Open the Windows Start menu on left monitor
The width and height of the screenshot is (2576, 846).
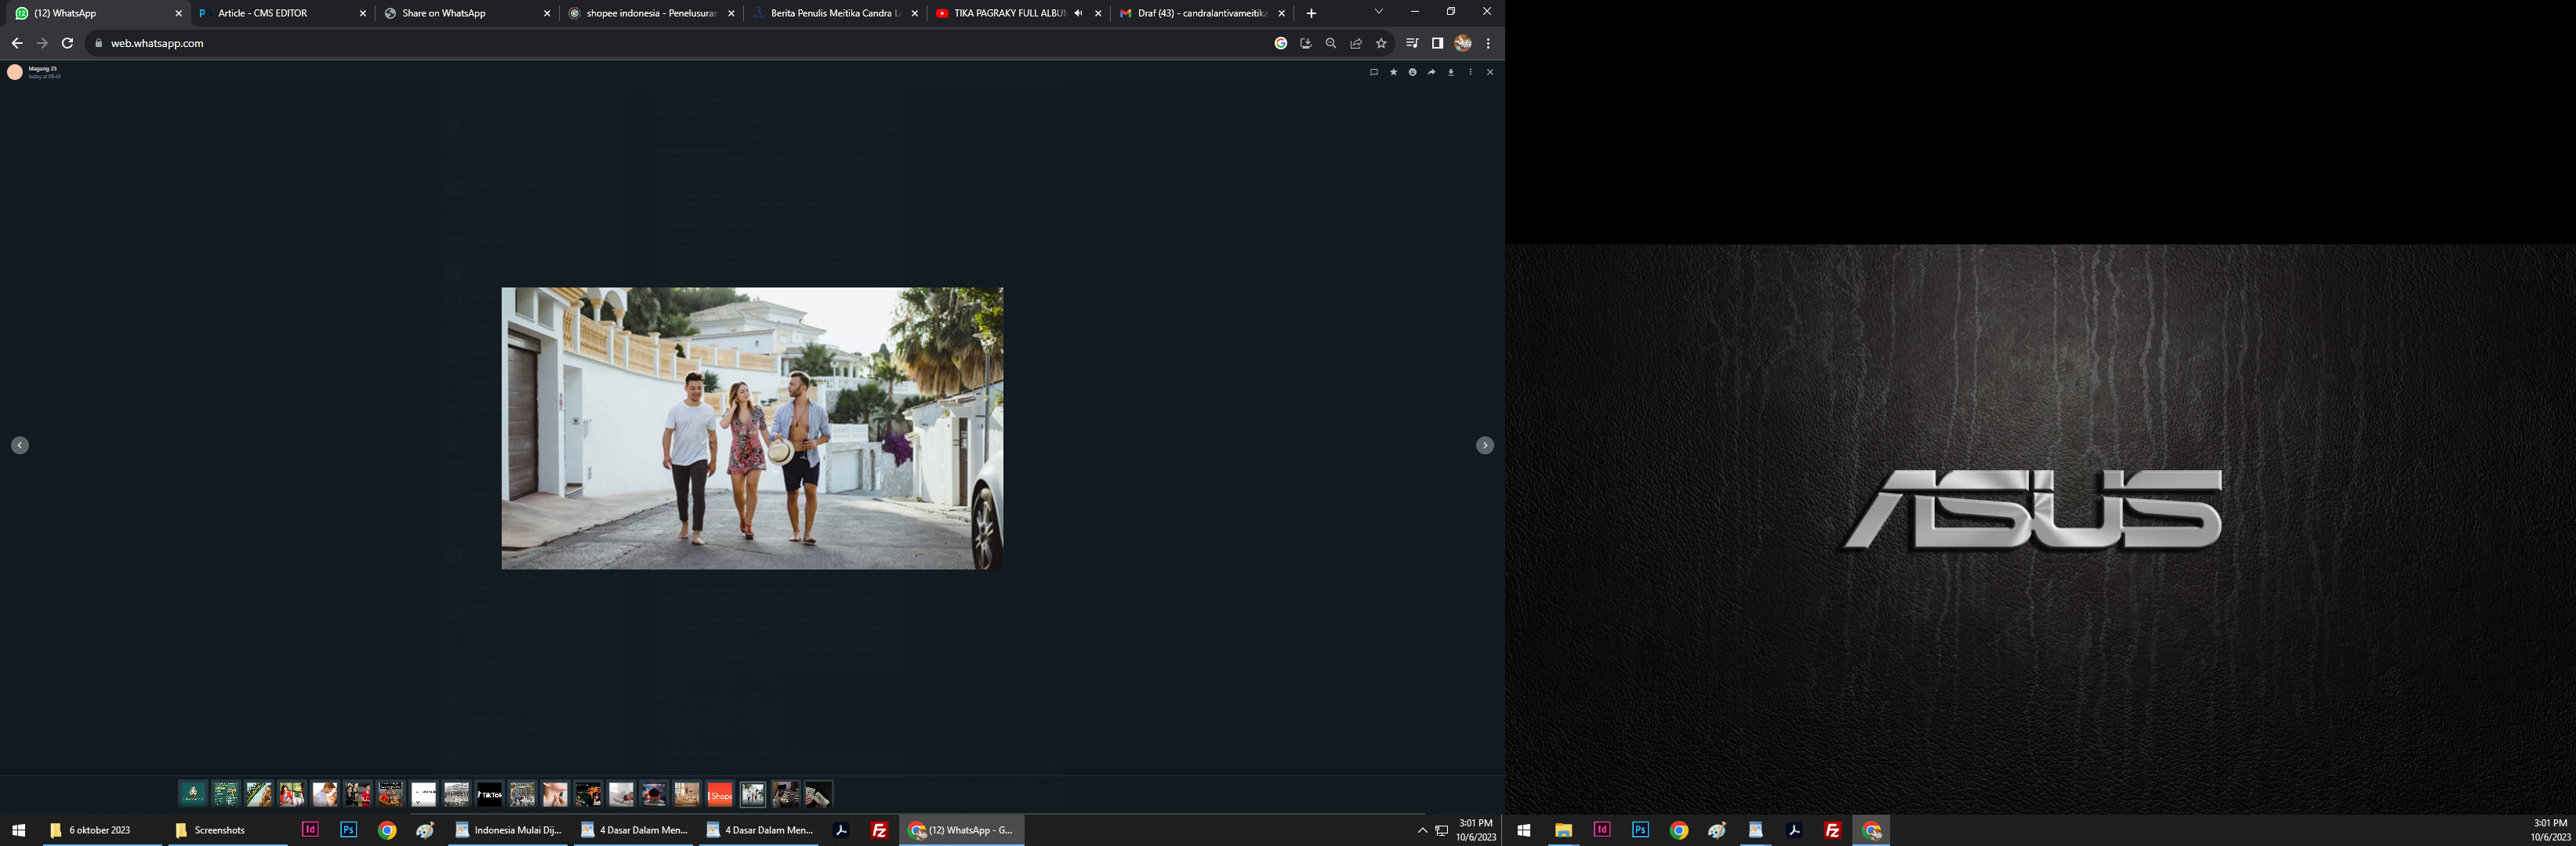(19, 830)
